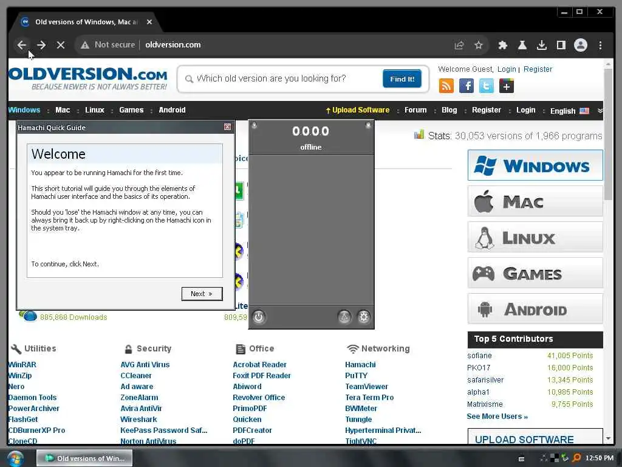The image size is (622, 467).
Task: Select the Windows nav menu item
Action: [x=24, y=110]
